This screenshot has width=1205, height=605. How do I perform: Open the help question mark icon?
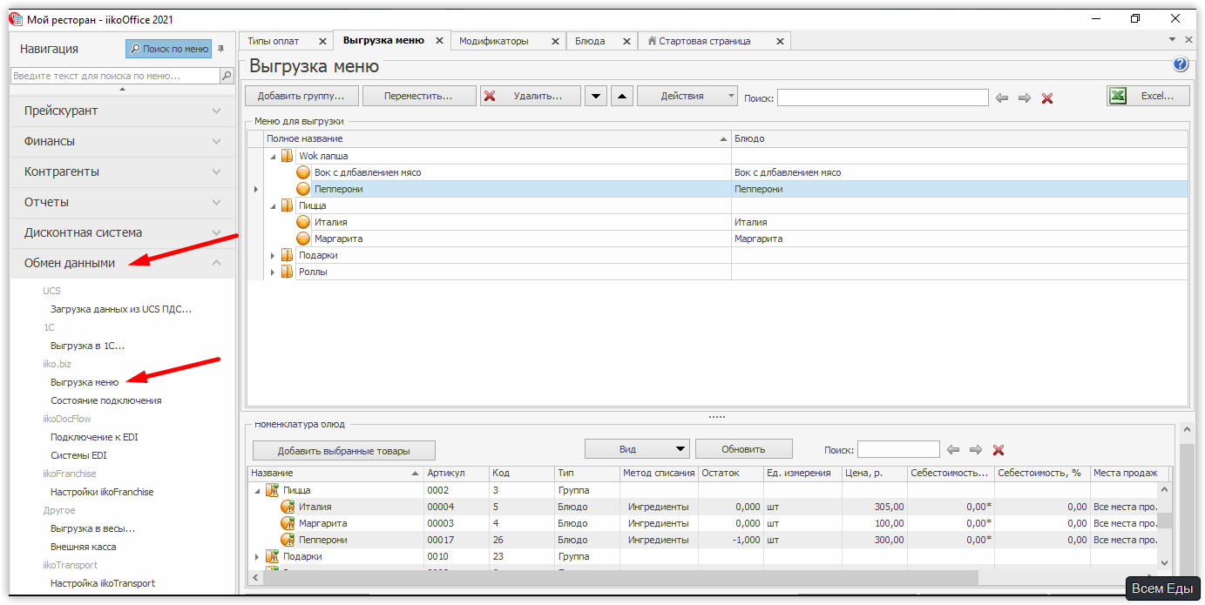click(1181, 64)
